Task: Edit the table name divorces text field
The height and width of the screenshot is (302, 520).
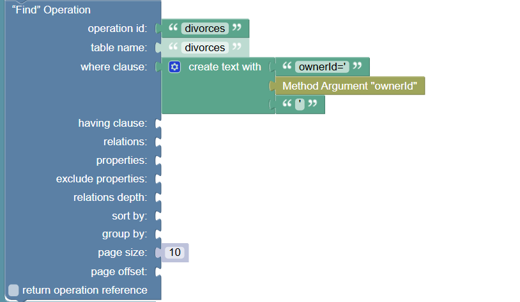Action: click(205, 47)
